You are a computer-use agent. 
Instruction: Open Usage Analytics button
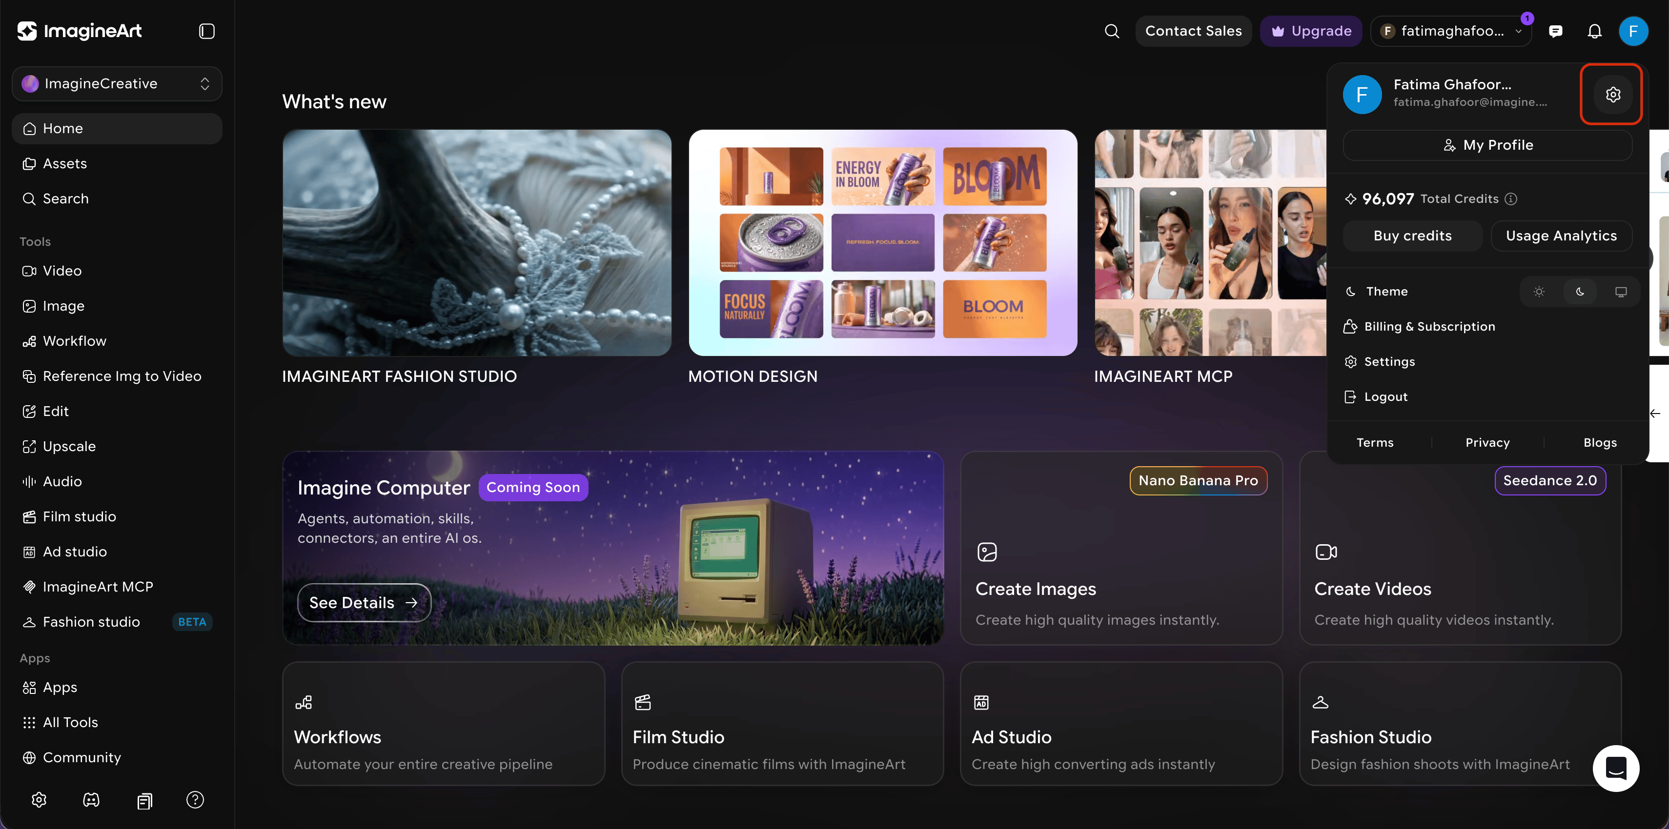click(1561, 236)
